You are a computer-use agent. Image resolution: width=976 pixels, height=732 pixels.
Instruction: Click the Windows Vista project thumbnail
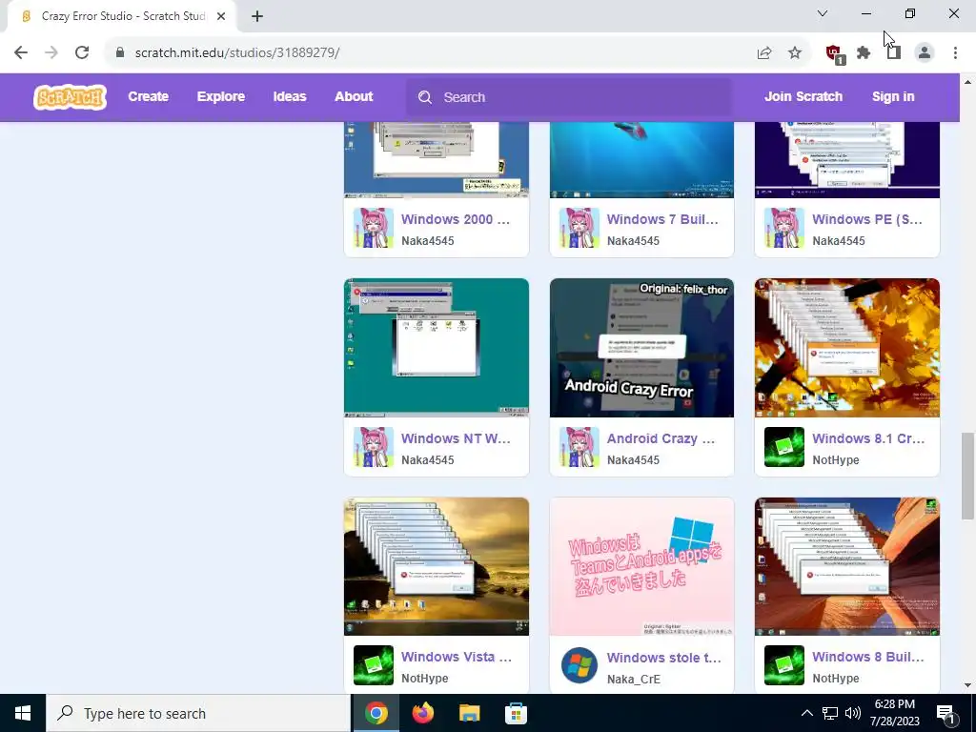click(437, 566)
